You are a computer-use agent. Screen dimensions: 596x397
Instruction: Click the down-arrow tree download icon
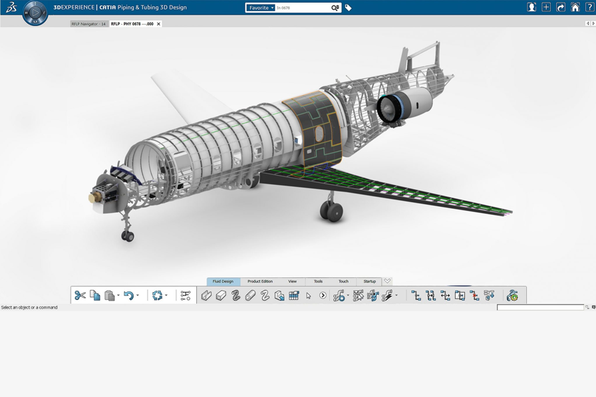[489, 295]
